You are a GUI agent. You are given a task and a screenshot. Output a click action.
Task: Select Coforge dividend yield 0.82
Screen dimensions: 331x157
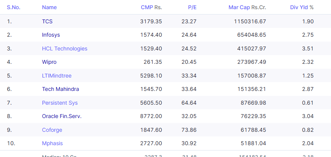point(308,130)
